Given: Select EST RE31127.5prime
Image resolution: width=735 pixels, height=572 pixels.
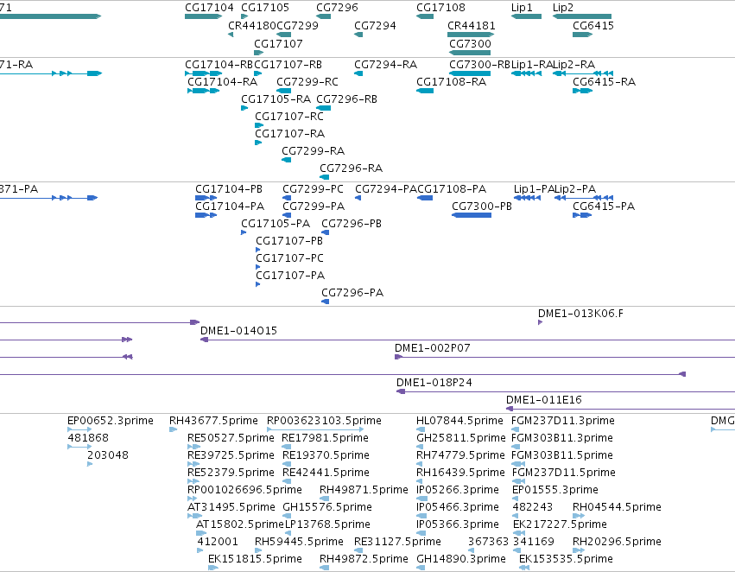Looking at the screenshot, I should [359, 550].
